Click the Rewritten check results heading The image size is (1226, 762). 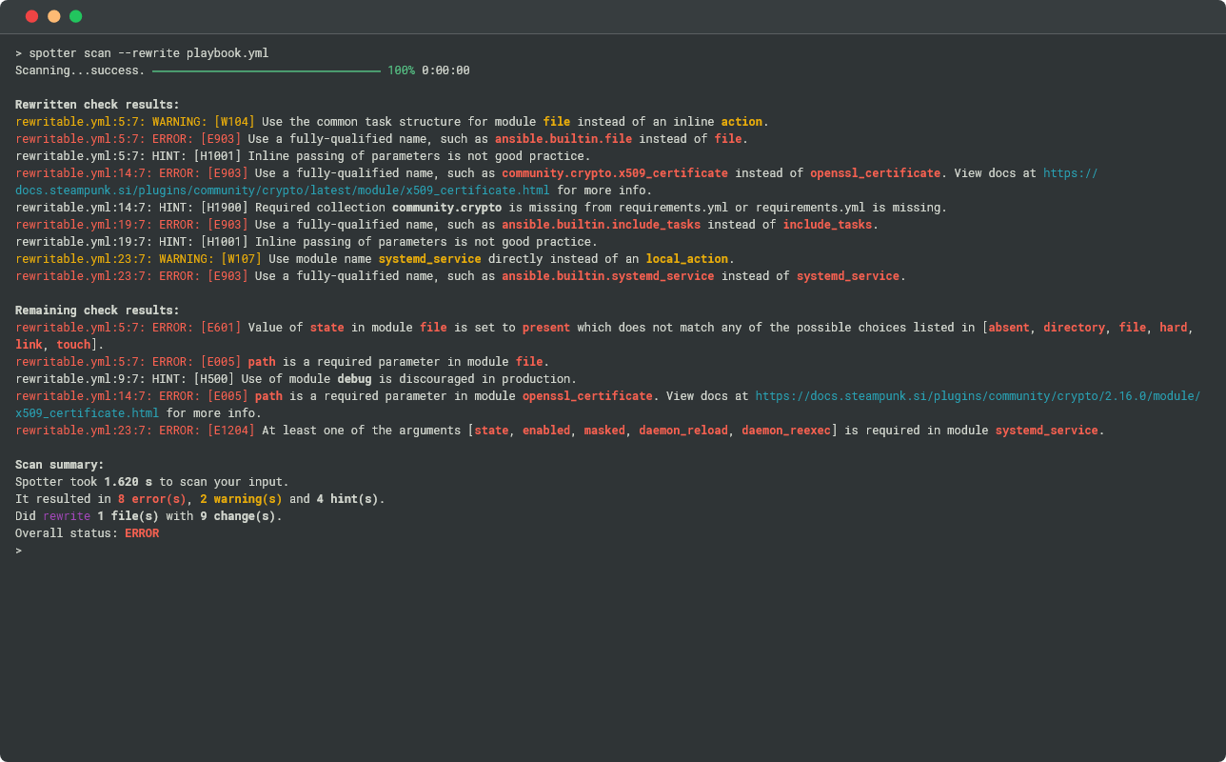tap(97, 105)
